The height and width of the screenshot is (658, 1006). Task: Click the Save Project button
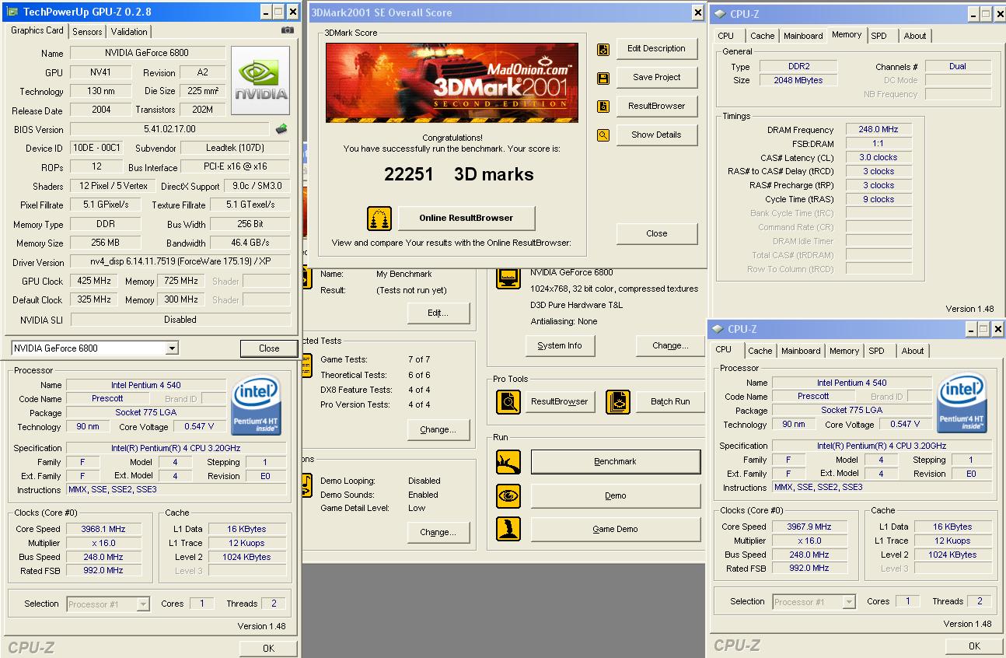point(657,77)
